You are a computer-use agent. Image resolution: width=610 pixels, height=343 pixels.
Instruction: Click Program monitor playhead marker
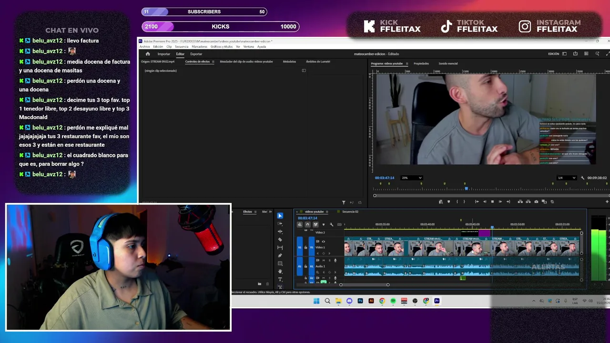pyautogui.click(x=466, y=189)
